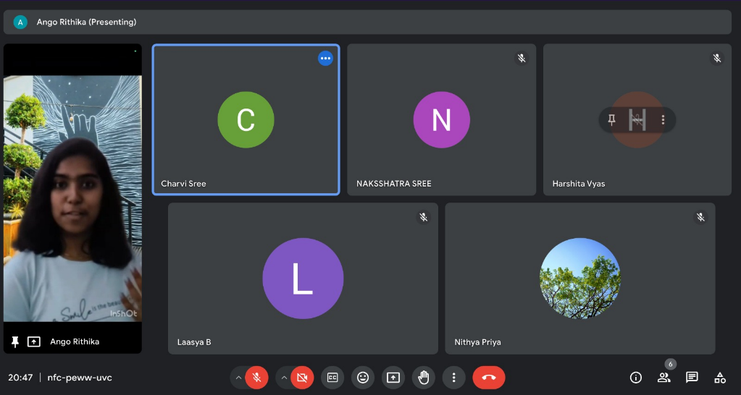The width and height of the screenshot is (741, 395).
Task: Raise your hand in the meeting
Action: tap(424, 378)
